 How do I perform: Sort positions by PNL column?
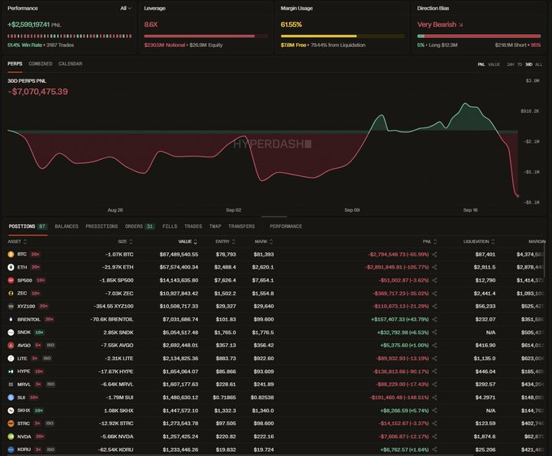point(430,242)
